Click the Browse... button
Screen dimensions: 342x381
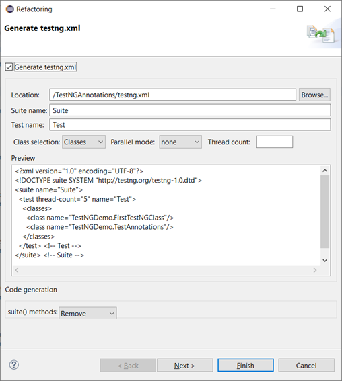(314, 95)
